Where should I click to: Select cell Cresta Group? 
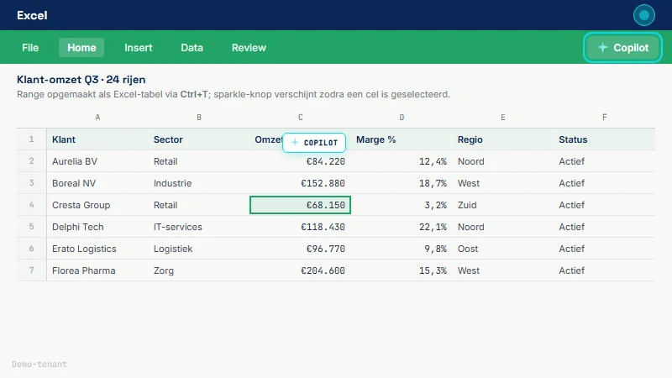[x=97, y=205]
